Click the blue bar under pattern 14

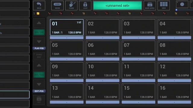(103, 102)
